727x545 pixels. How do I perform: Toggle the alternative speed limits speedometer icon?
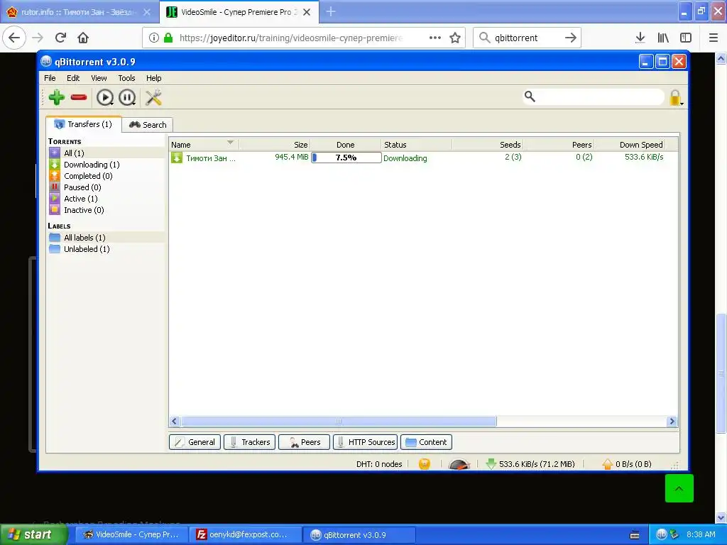[x=459, y=464]
